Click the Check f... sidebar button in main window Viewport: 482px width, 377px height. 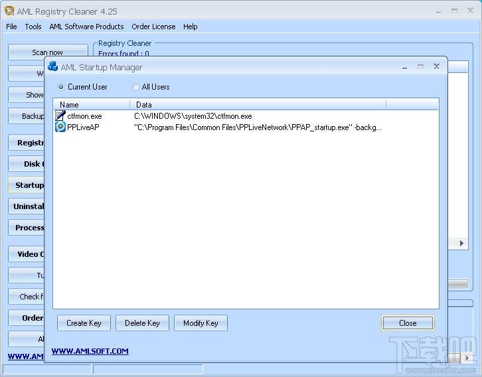[x=27, y=297]
